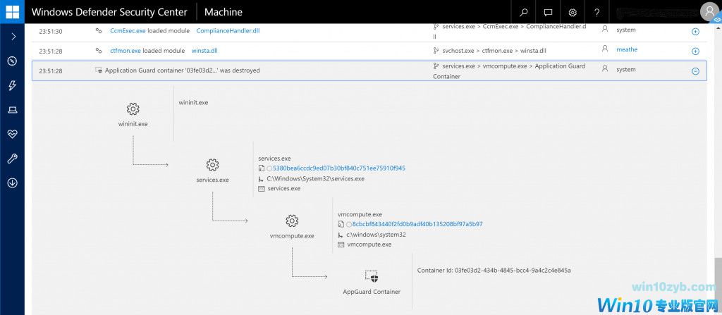Image resolution: width=722 pixels, height=315 pixels.
Task: Open the CcmExec.exe link
Action: (128, 31)
